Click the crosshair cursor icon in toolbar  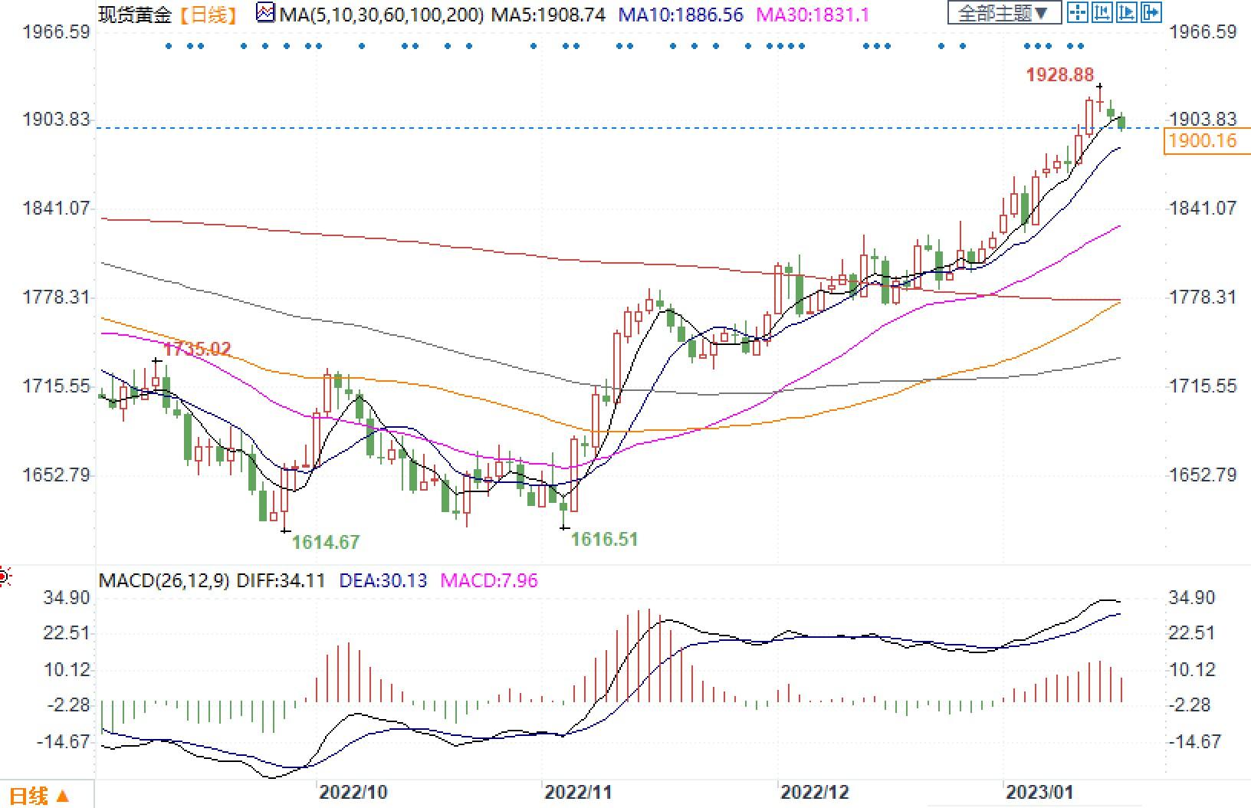pyautogui.click(x=1078, y=12)
